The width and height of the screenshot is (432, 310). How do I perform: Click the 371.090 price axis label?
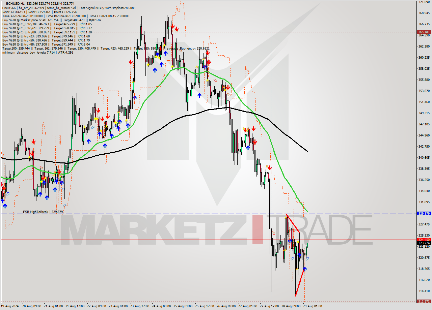[x=424, y=2]
